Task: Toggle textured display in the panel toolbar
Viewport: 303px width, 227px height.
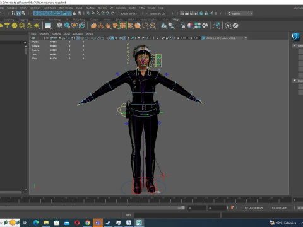Action: point(124,38)
